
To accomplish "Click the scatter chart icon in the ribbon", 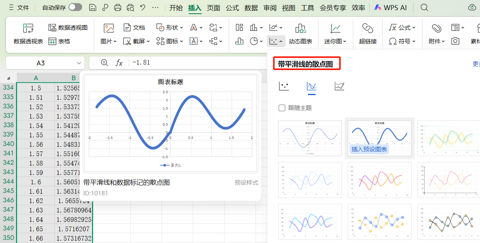I will (x=274, y=40).
